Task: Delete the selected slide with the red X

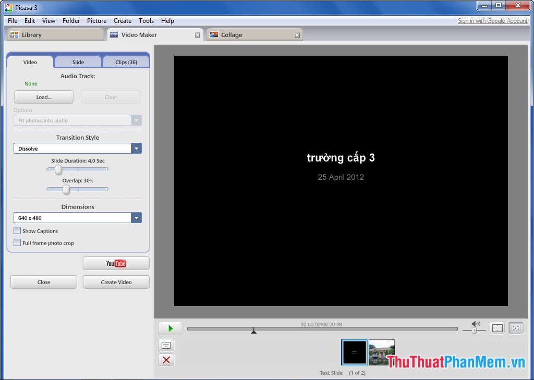Action: click(x=166, y=360)
